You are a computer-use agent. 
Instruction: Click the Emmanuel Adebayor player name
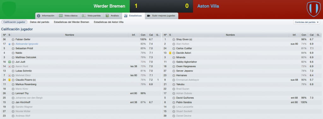[188, 80]
